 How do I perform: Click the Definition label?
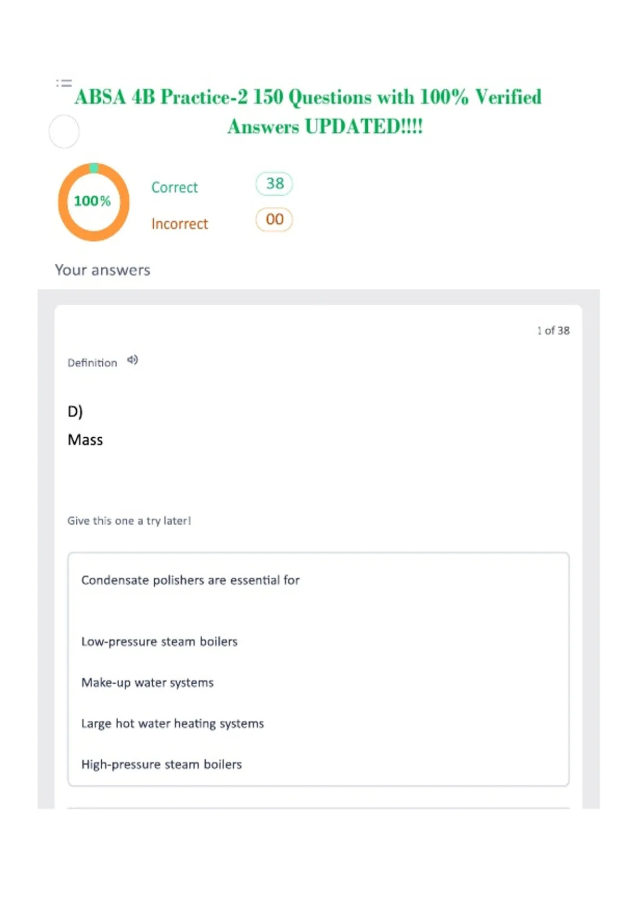92,363
